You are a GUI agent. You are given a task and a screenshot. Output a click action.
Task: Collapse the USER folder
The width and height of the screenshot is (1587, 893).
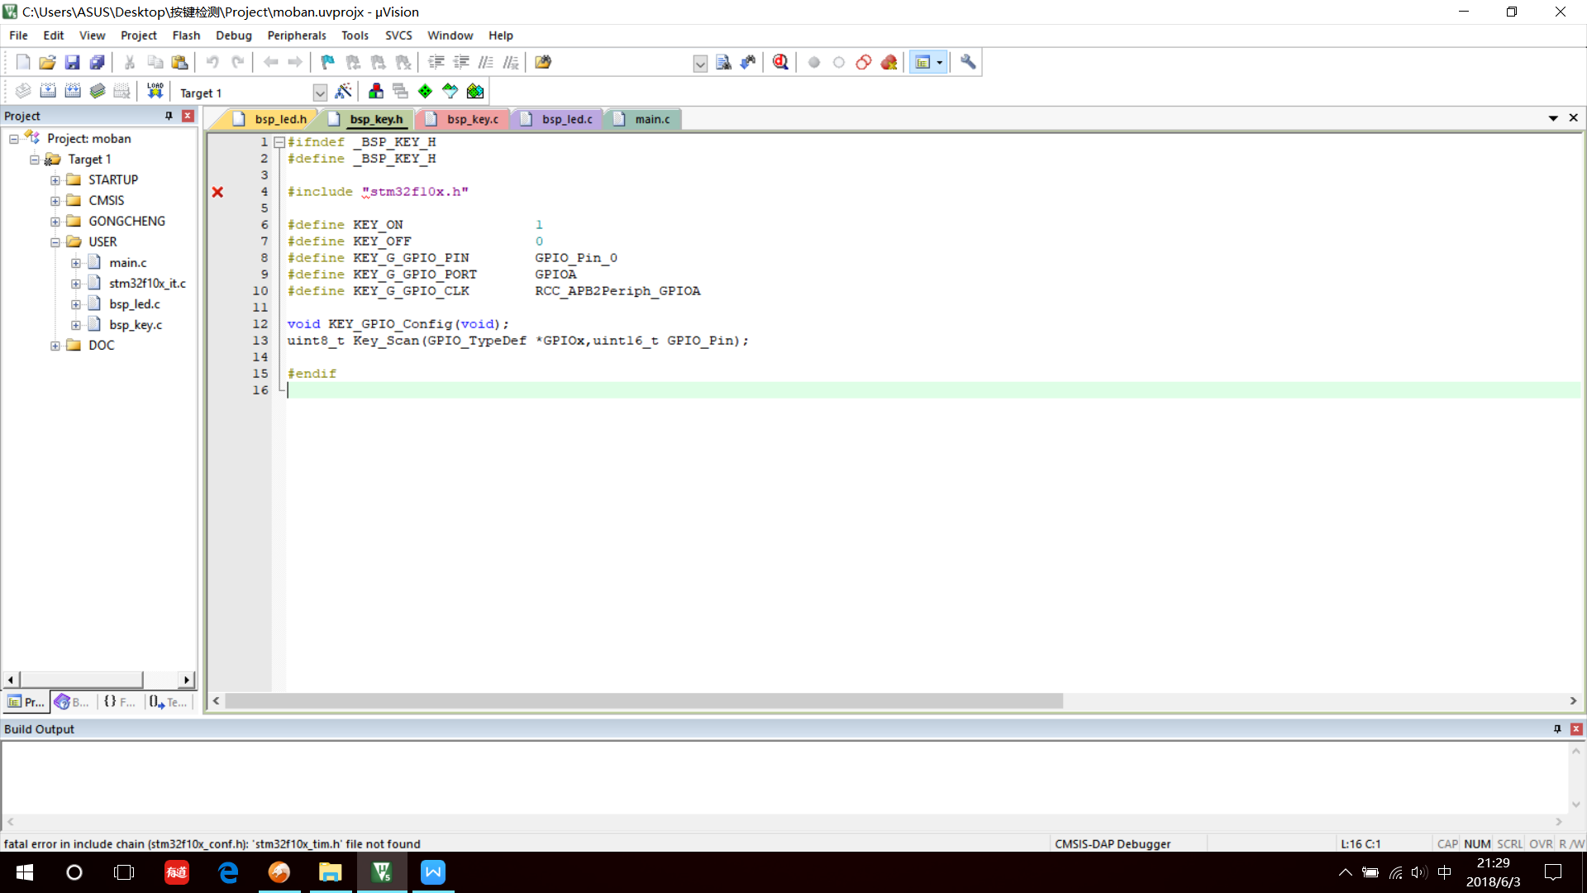click(x=55, y=242)
